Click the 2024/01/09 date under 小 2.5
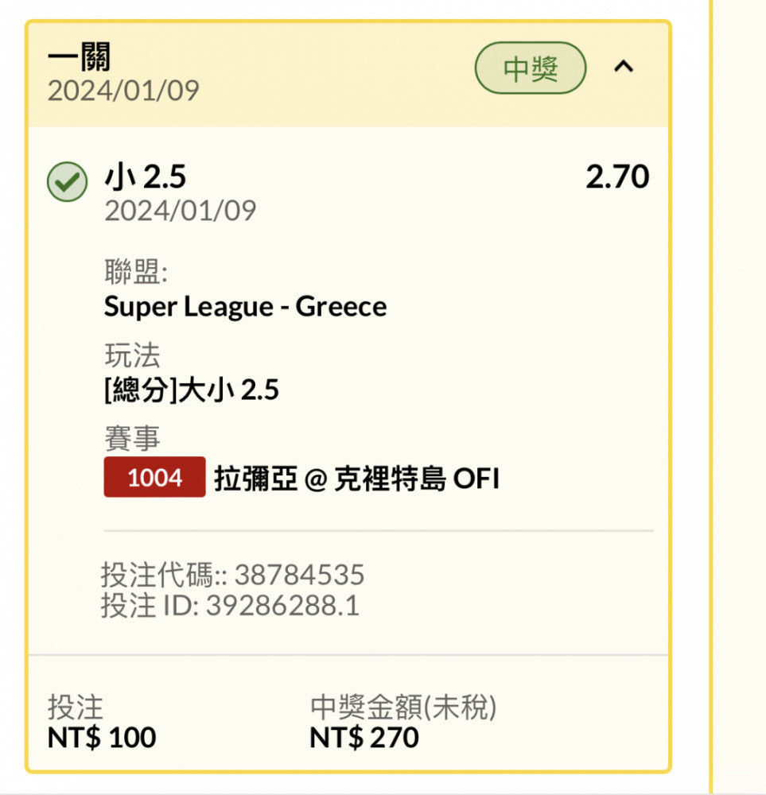The width and height of the screenshot is (766, 795). 180,211
